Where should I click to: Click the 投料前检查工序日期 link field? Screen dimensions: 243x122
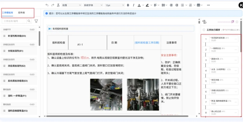pos(147,43)
